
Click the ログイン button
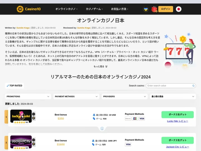pos(166,9)
